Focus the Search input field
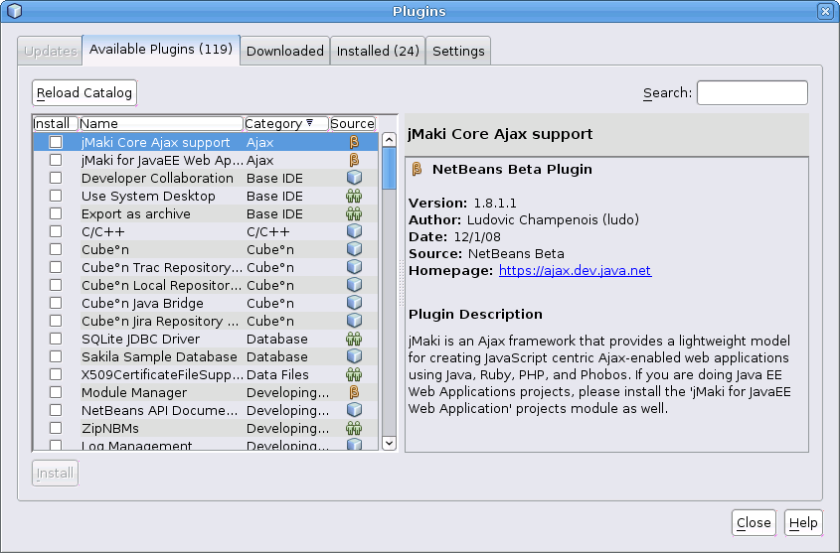This screenshot has width=840, height=553. 753,93
